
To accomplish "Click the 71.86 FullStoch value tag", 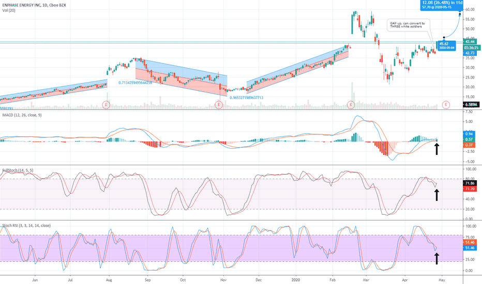I will click(470, 183).
